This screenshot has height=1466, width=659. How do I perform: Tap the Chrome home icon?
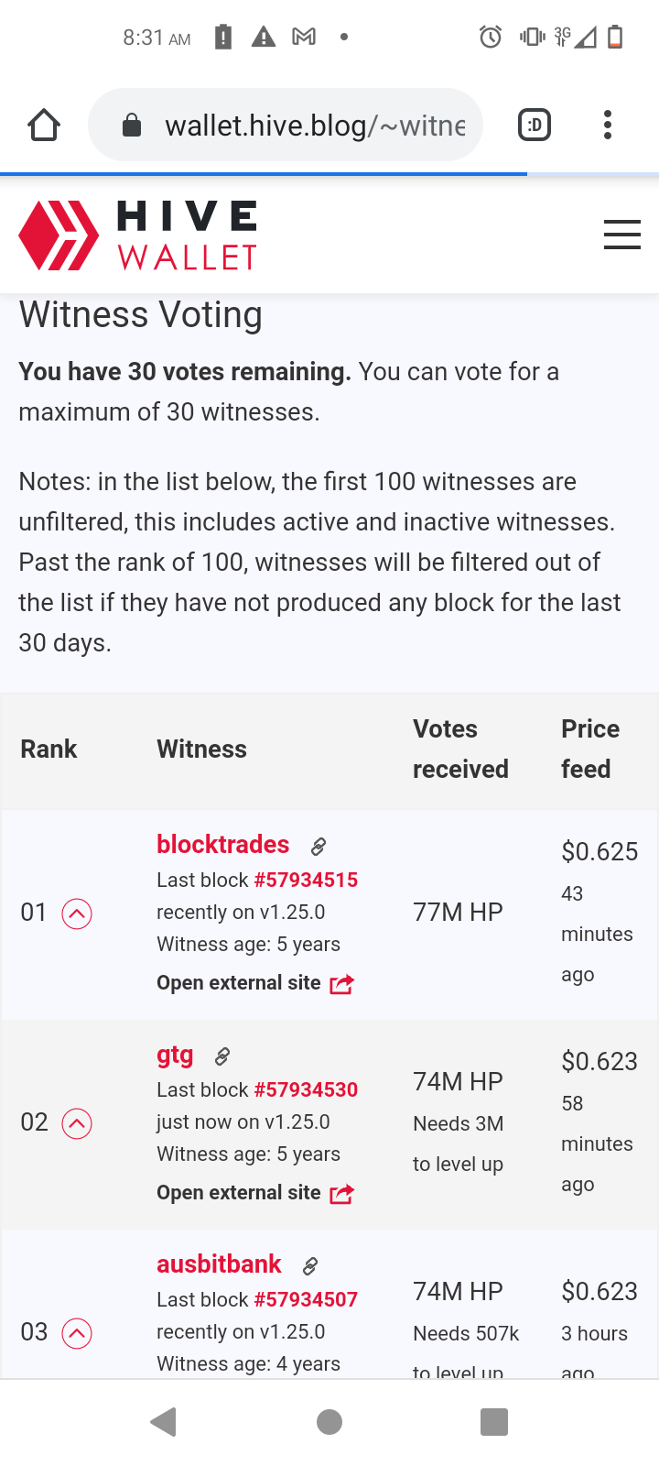click(x=43, y=126)
